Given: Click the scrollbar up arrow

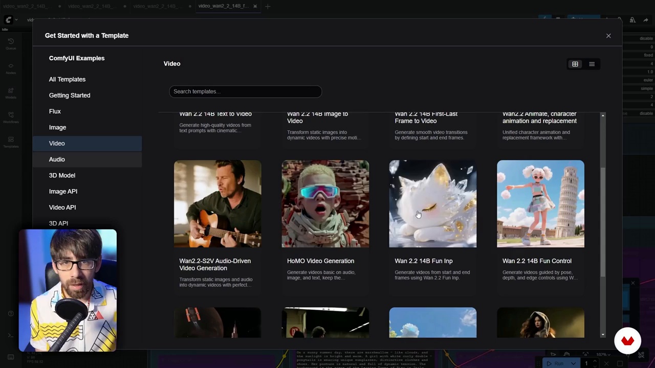Looking at the screenshot, I should point(603,116).
